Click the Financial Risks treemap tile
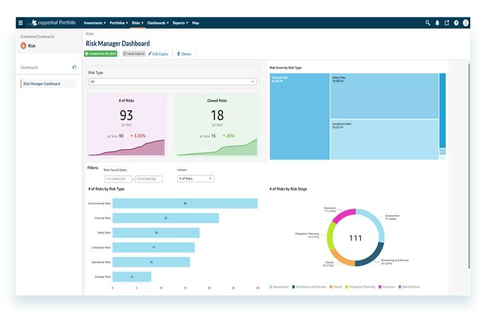Viewport: 486px width, 313px height. click(299, 116)
